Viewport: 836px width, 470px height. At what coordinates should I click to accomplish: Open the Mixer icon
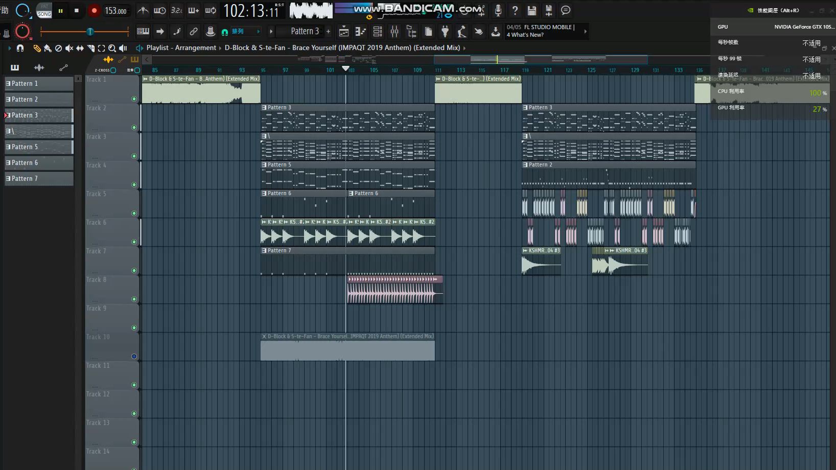tap(394, 32)
